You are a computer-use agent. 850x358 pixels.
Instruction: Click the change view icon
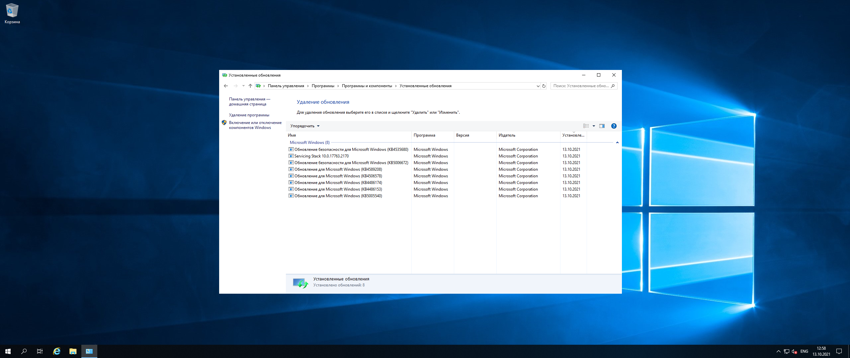click(586, 126)
